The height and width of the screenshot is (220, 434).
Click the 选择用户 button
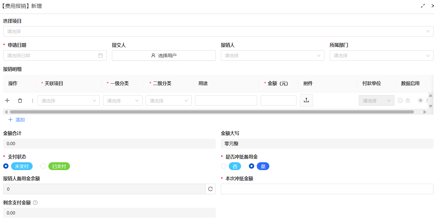(164, 55)
